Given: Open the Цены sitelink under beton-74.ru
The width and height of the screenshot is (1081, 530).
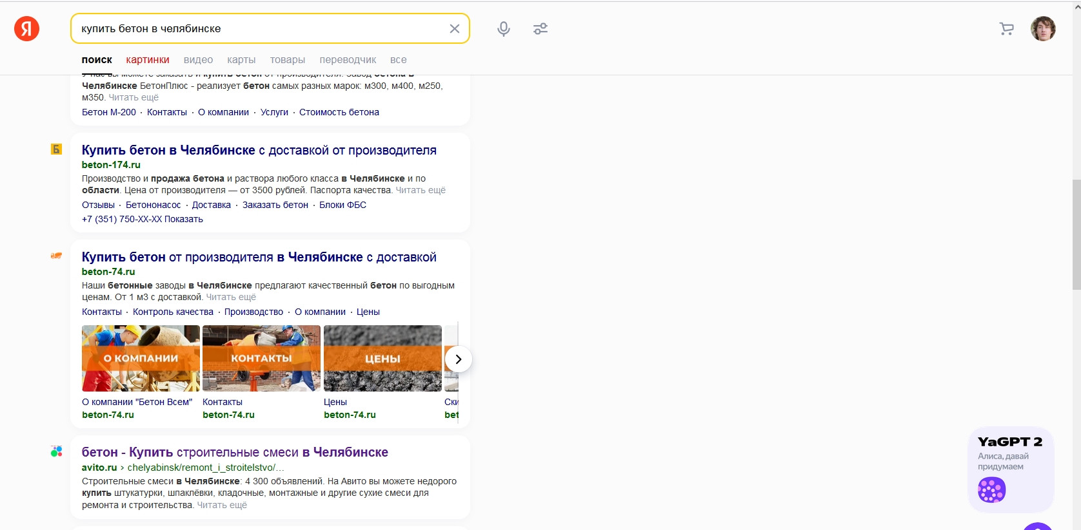Looking at the screenshot, I should (368, 312).
